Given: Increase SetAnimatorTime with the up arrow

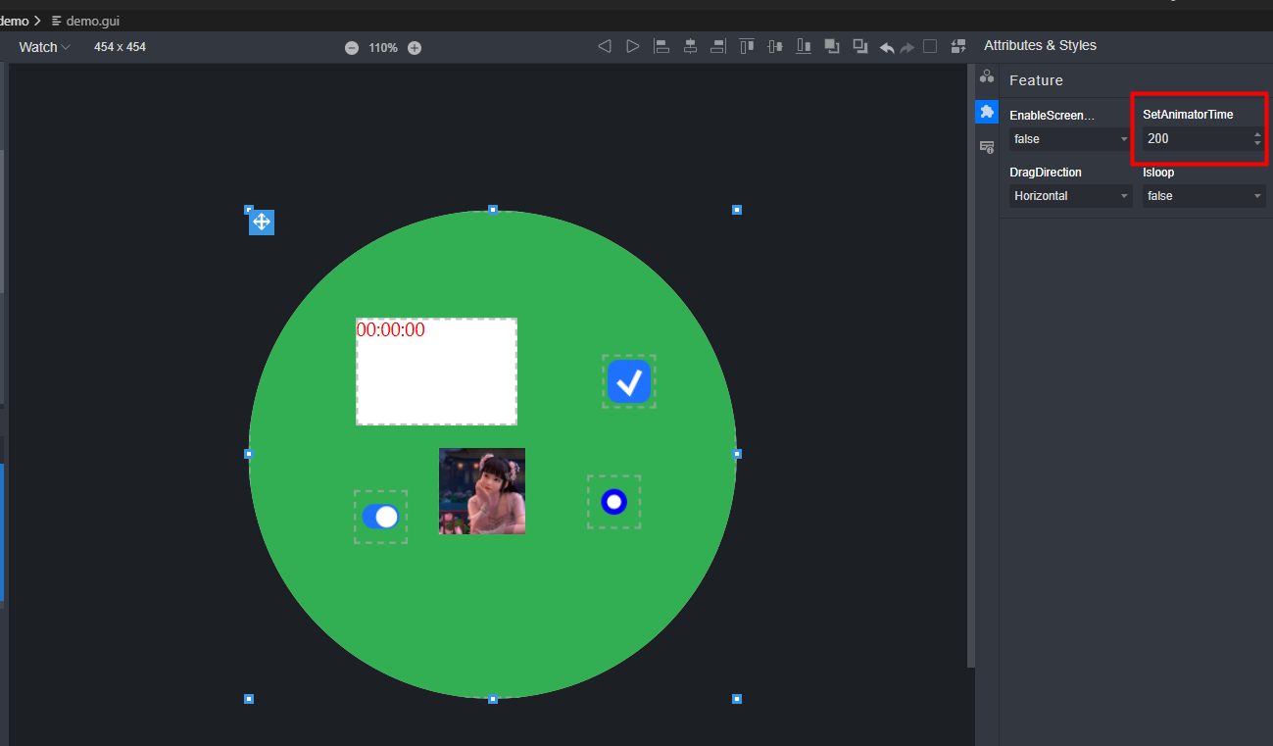Looking at the screenshot, I should 1257,134.
